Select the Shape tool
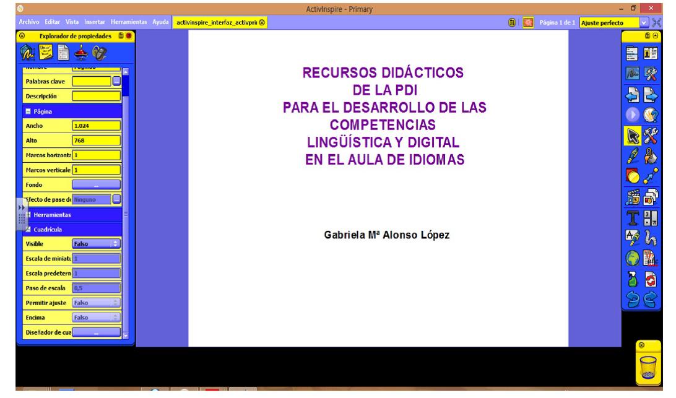 tap(633, 175)
